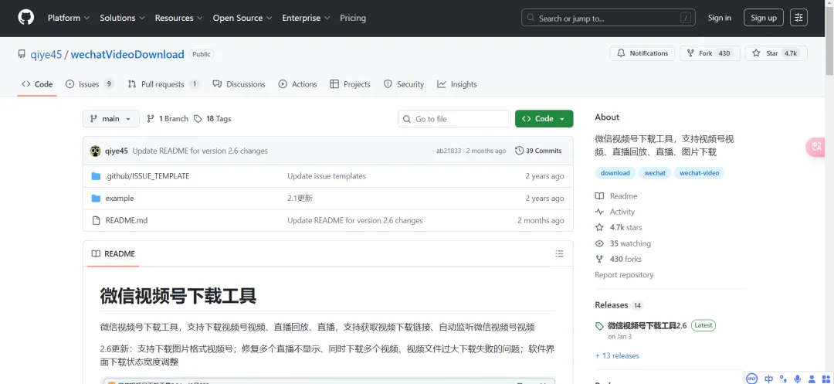View the 35 watching link

[623, 243]
